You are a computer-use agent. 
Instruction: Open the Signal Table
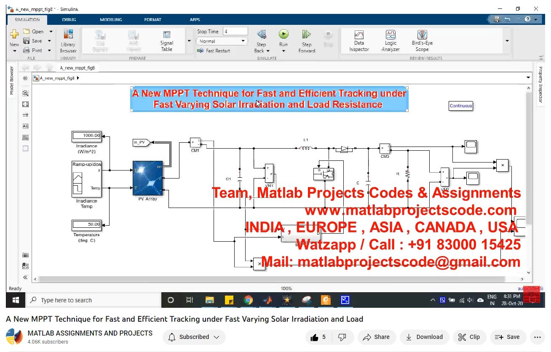pos(167,41)
